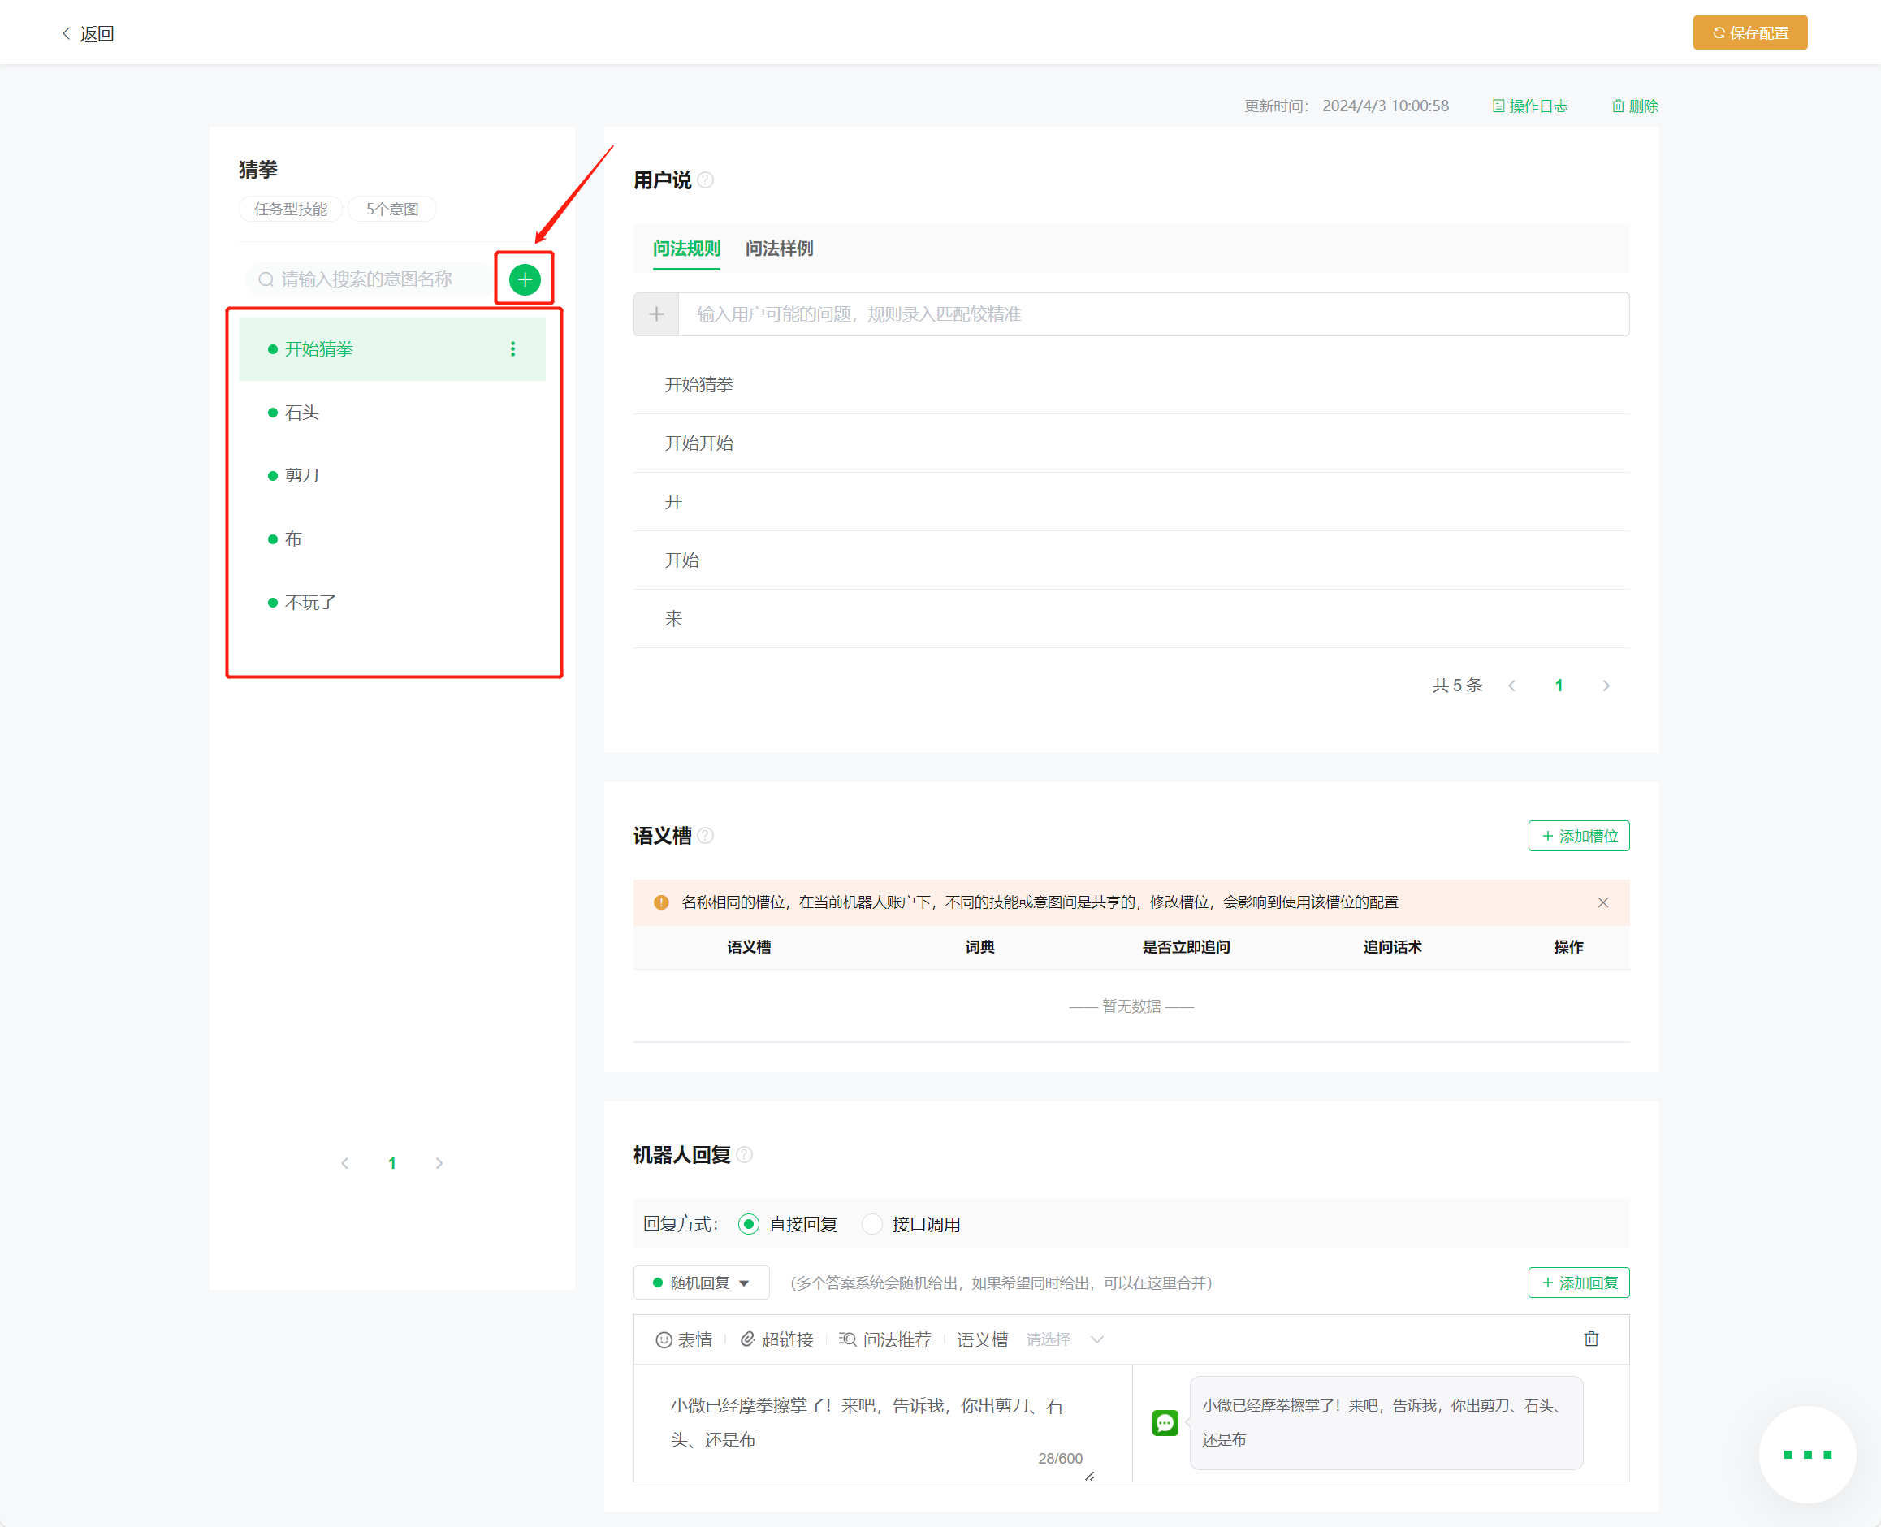Click the 添加槽位 button
The width and height of the screenshot is (1881, 1527).
click(1579, 836)
